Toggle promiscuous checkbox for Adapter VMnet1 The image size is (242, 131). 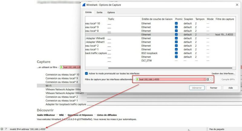coord(176,42)
